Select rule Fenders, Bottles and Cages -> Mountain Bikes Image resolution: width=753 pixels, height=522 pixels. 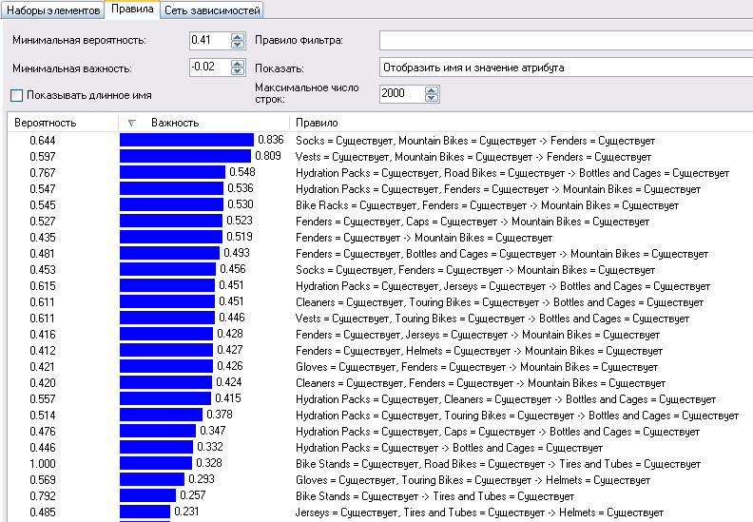click(x=502, y=254)
